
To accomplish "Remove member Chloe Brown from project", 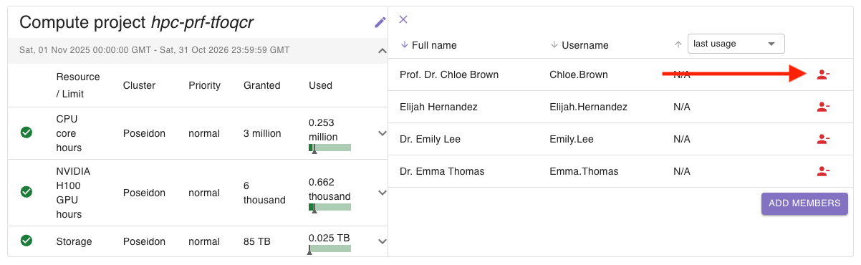I will [823, 74].
